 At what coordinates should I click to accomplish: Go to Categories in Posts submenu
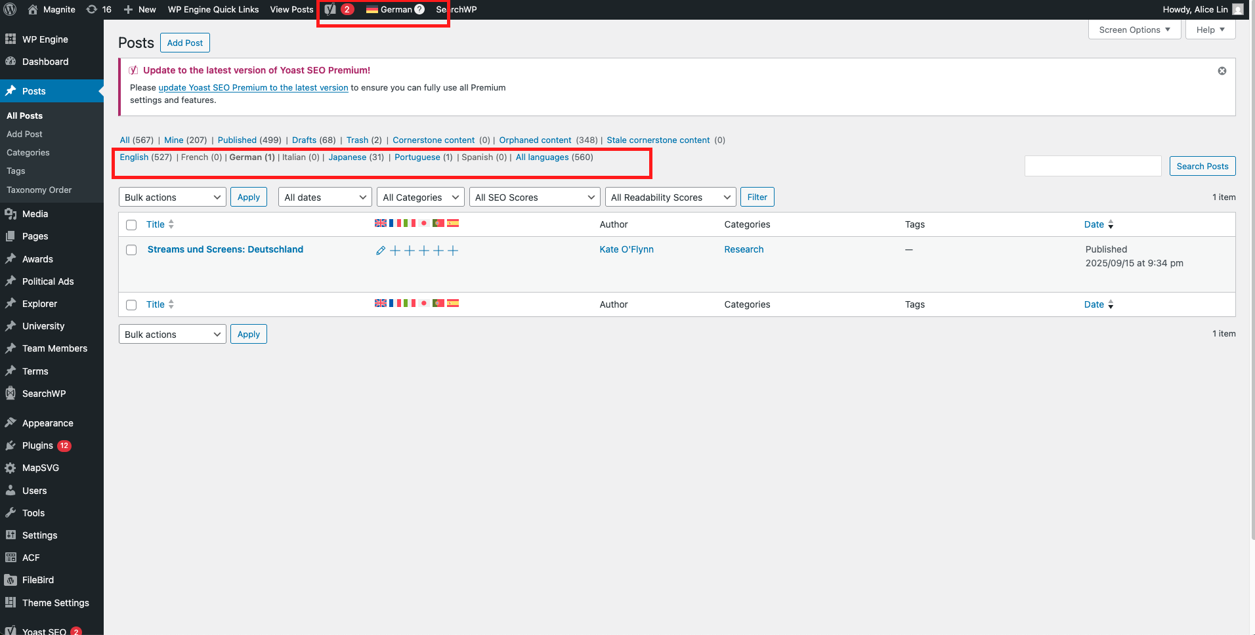click(x=28, y=152)
